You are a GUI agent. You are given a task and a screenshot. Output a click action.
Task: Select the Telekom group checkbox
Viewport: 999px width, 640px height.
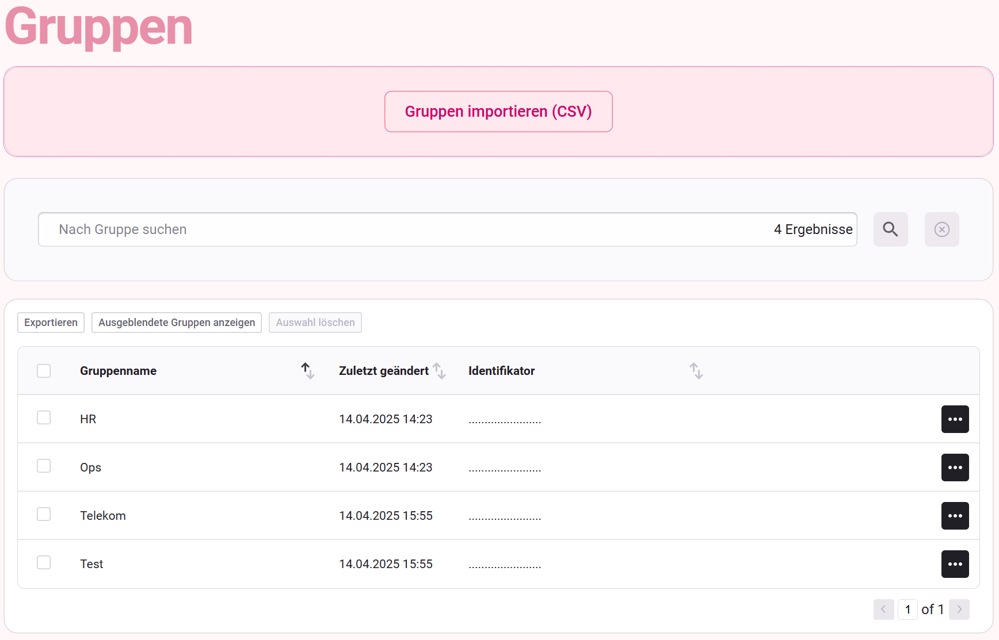44,514
